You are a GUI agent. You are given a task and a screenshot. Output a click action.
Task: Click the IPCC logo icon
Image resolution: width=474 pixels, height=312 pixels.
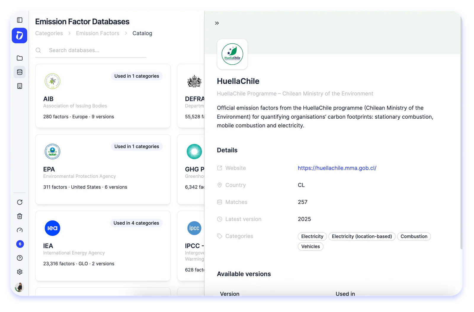click(194, 228)
